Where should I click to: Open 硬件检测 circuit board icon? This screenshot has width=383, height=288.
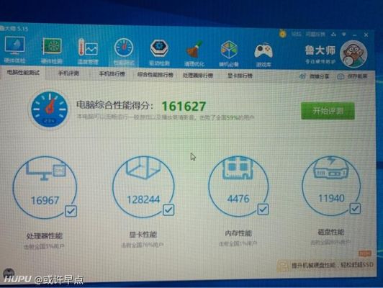[52, 46]
